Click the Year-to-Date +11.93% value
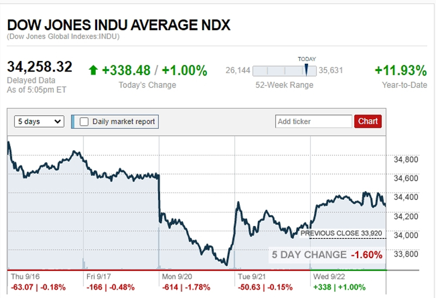 point(401,70)
